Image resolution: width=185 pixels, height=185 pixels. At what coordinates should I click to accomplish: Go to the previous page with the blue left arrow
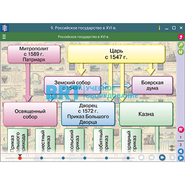point(181,151)
